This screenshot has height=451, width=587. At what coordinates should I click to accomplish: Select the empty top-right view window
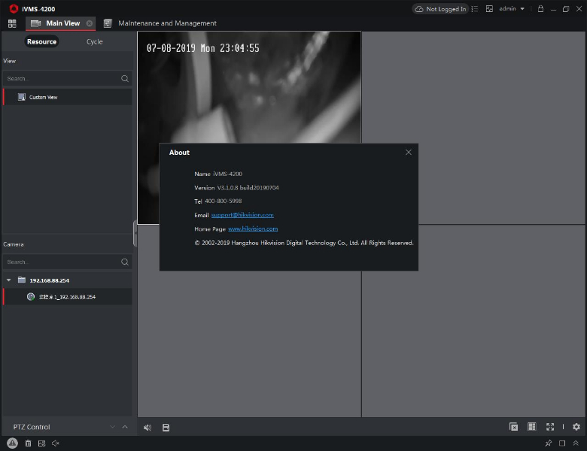pos(473,127)
